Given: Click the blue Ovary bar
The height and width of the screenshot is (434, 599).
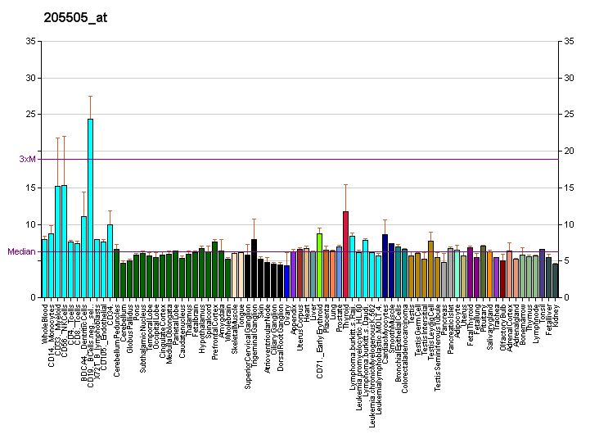Looking at the screenshot, I should tap(287, 282).
